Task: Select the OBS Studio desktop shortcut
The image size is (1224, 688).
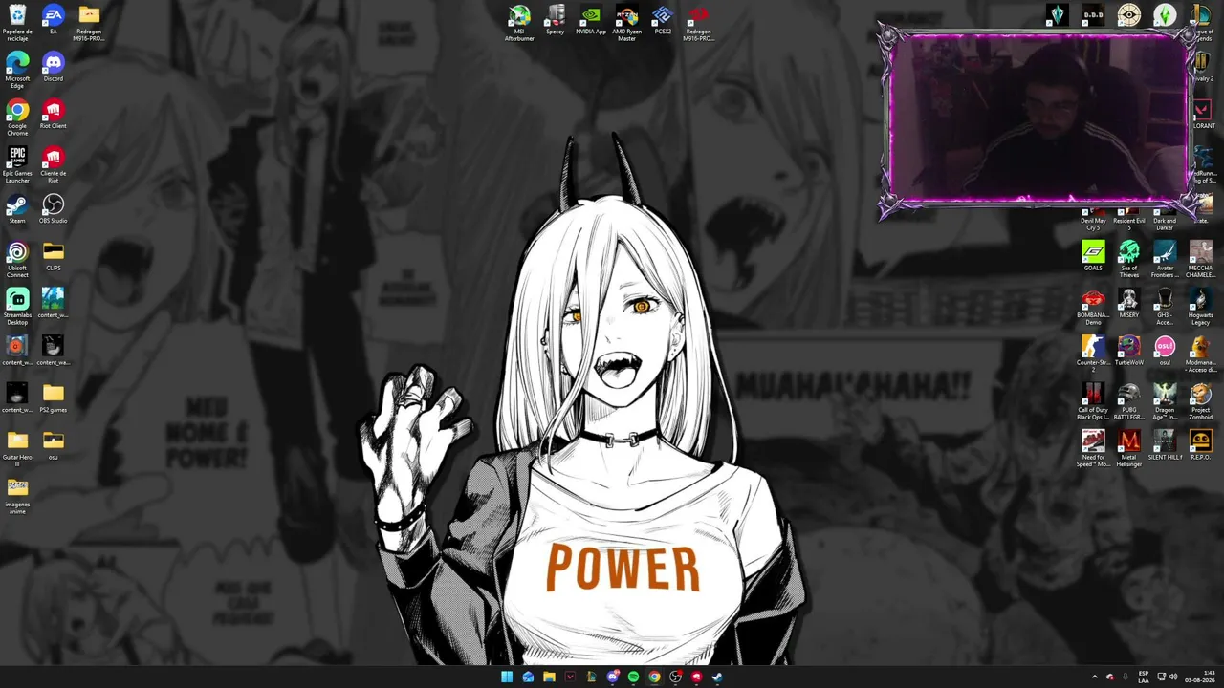Action: tap(53, 209)
